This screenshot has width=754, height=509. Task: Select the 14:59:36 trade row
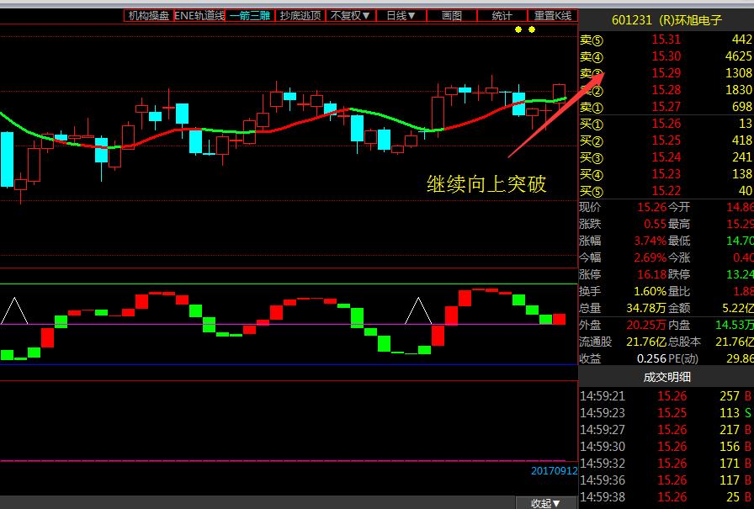coord(666,480)
